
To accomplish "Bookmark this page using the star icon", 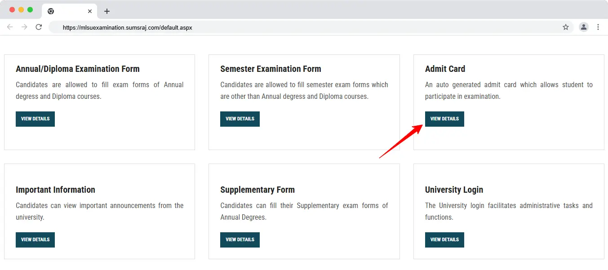I will [566, 27].
